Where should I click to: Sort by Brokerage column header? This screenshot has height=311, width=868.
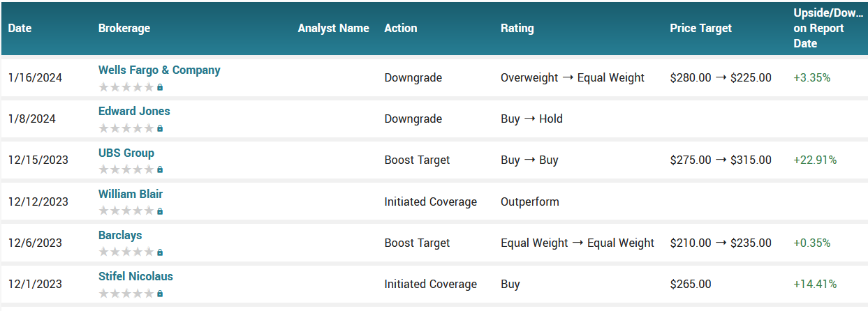124,29
